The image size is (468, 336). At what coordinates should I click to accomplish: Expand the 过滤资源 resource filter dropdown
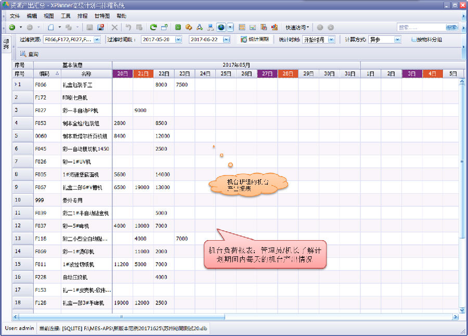(97, 40)
